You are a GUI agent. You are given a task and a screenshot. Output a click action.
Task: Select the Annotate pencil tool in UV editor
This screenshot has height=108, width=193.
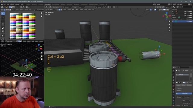(x=3, y=35)
